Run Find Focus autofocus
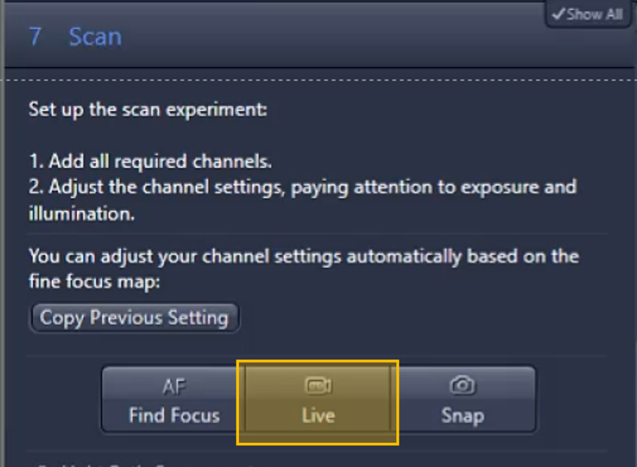Viewport: 637px width, 467px height. pyautogui.click(x=174, y=400)
